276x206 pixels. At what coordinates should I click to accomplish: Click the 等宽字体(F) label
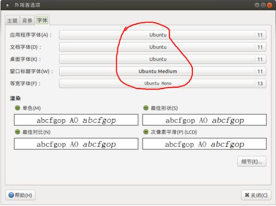[x=26, y=84]
